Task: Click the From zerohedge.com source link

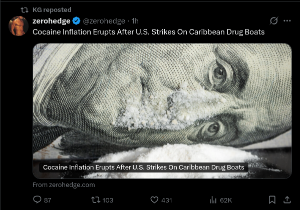Action: click(x=64, y=185)
